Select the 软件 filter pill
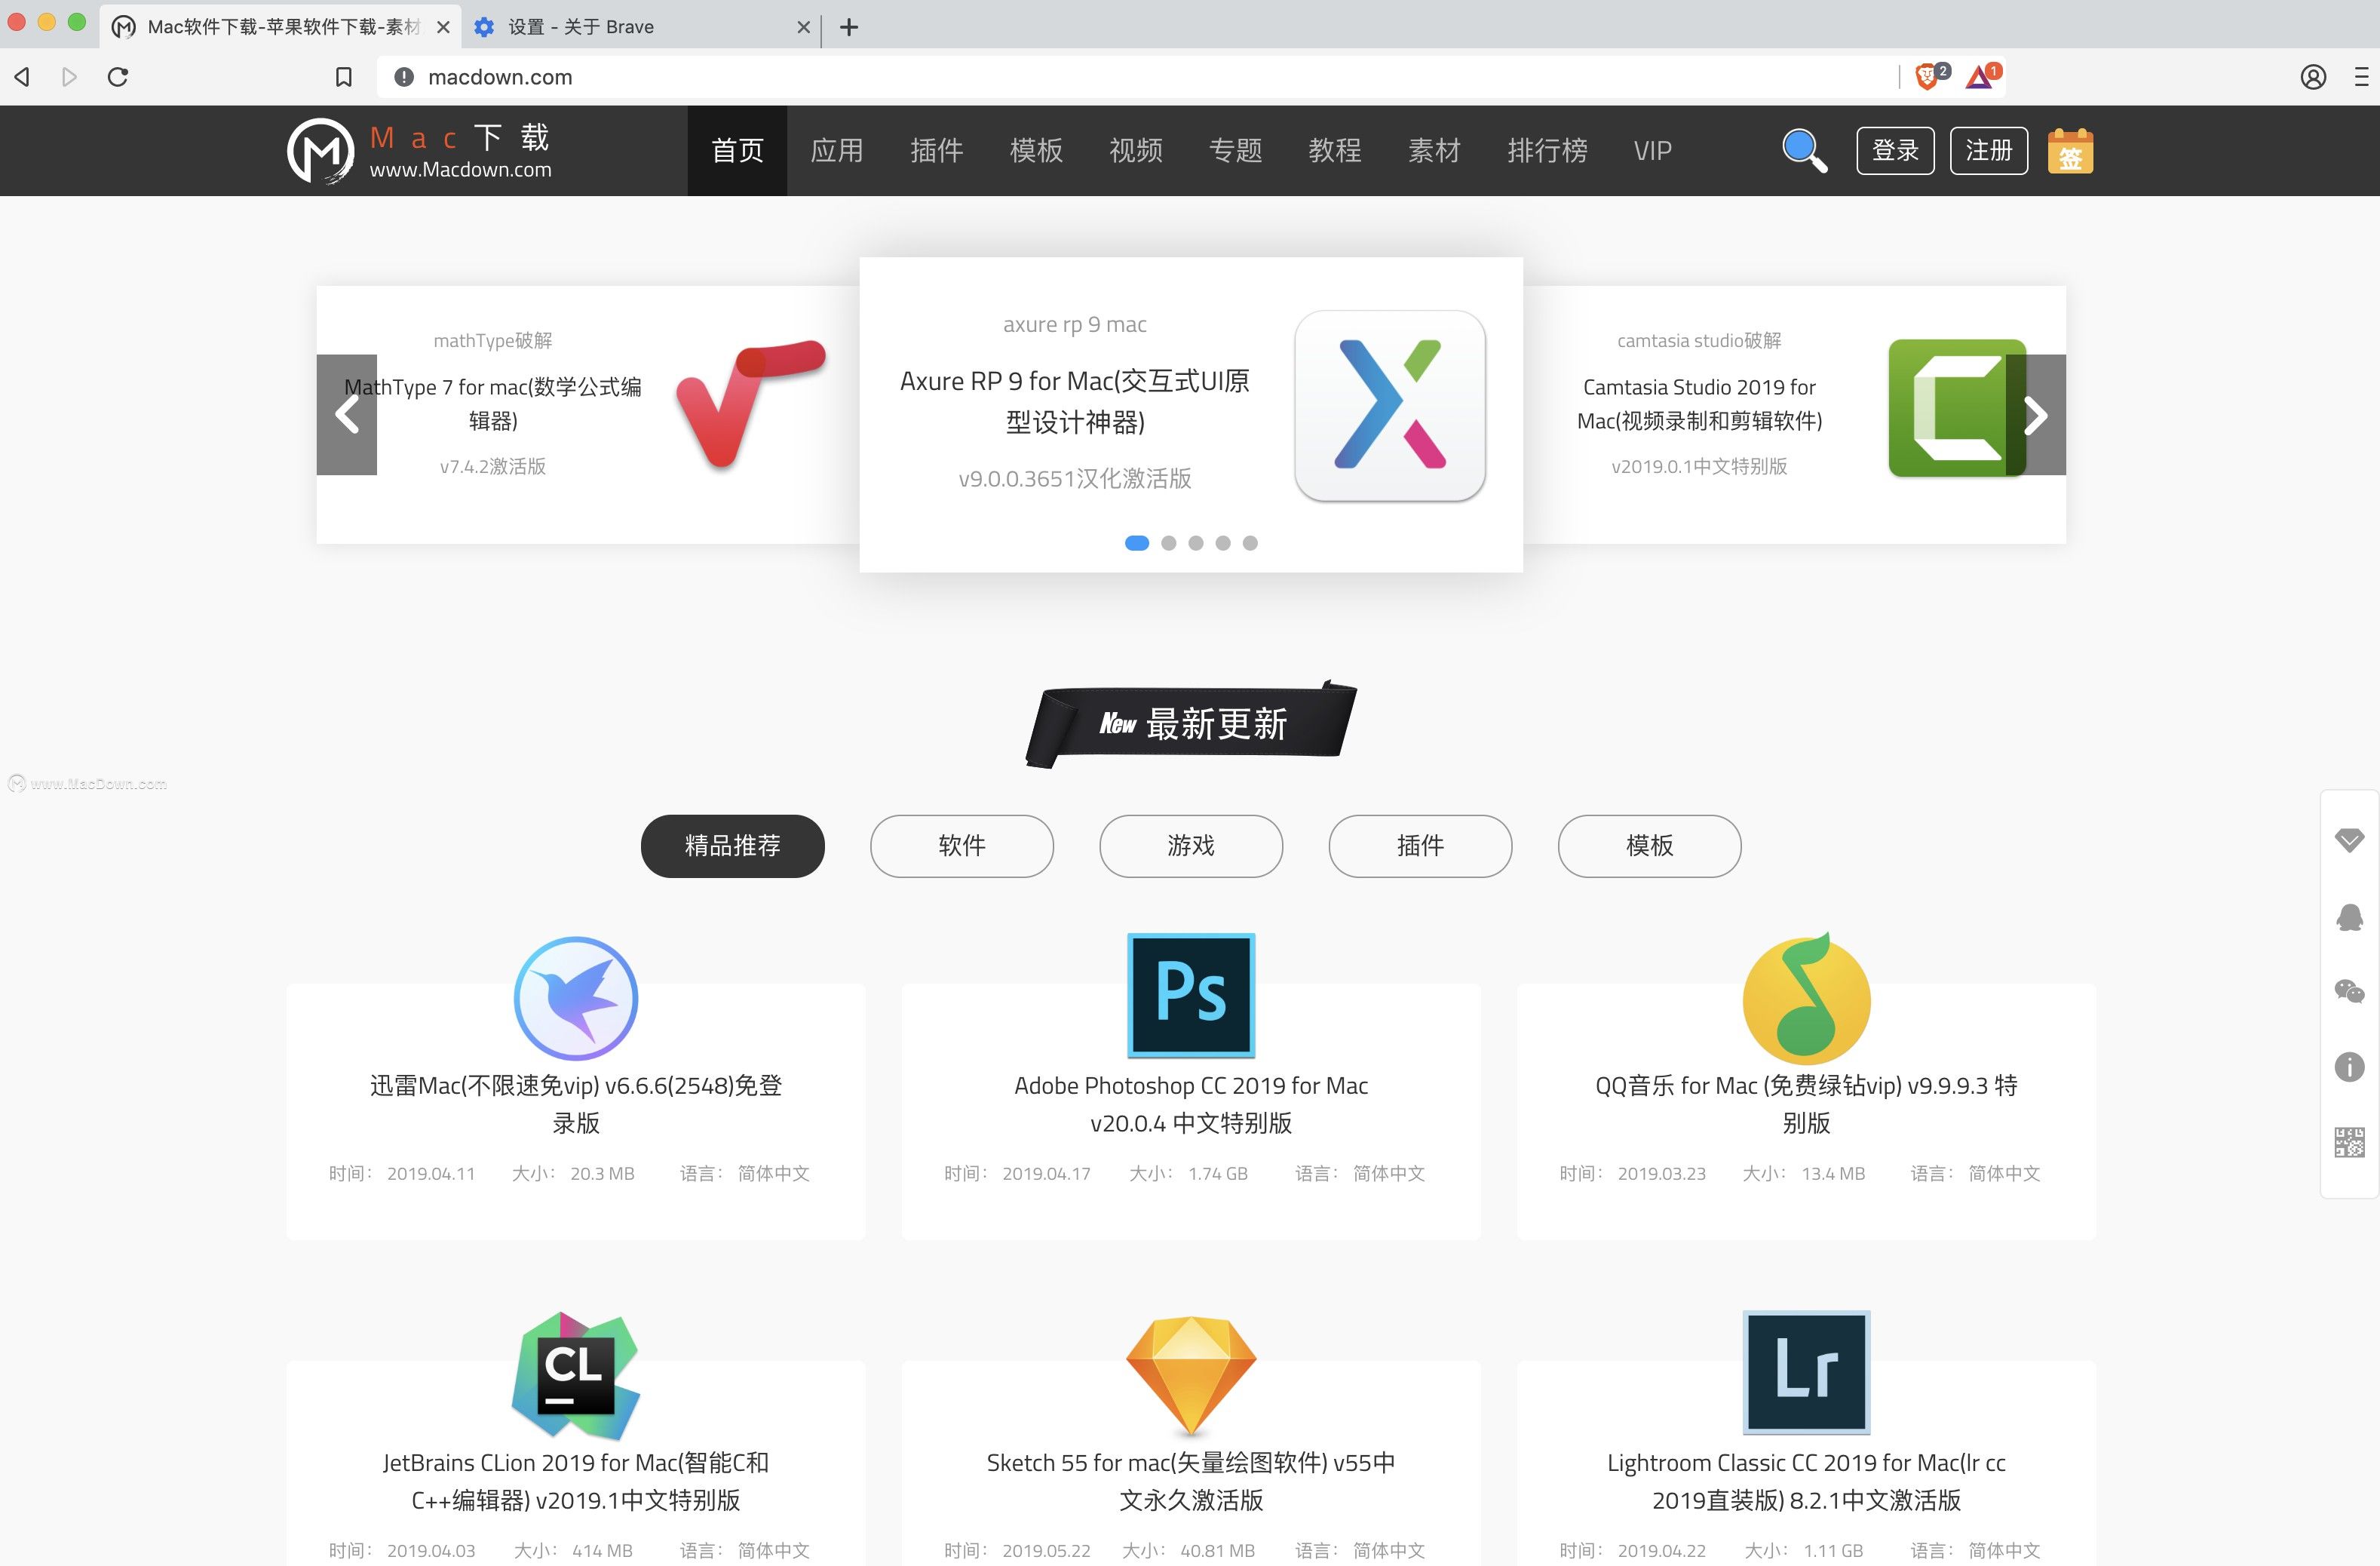Viewport: 2380px width, 1566px height. pos(961,846)
